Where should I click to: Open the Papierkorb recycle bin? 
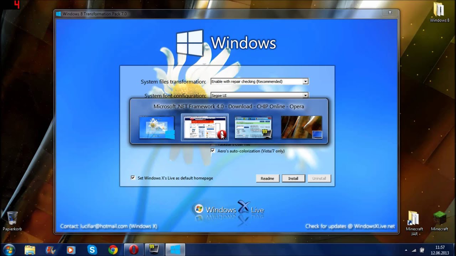pyautogui.click(x=12, y=221)
